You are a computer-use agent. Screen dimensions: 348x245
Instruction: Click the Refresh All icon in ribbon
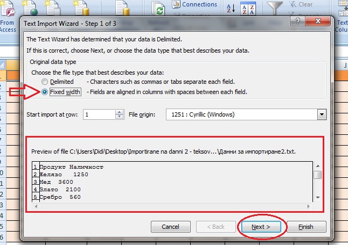pos(159,9)
